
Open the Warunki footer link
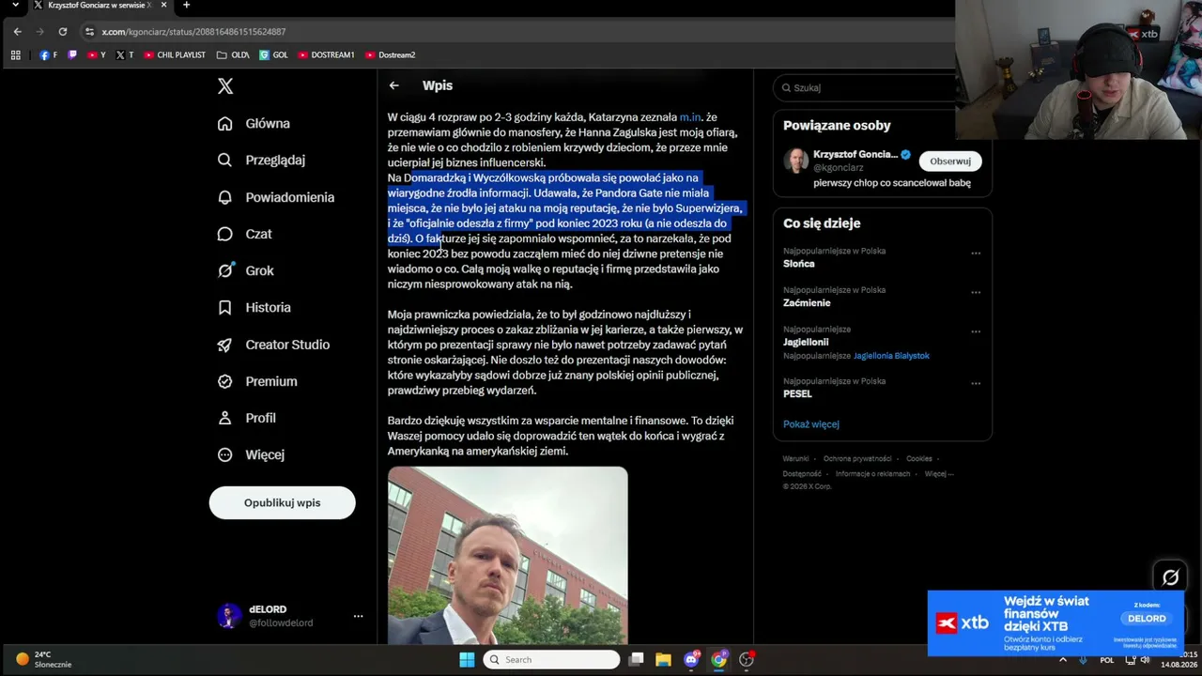pyautogui.click(x=795, y=459)
